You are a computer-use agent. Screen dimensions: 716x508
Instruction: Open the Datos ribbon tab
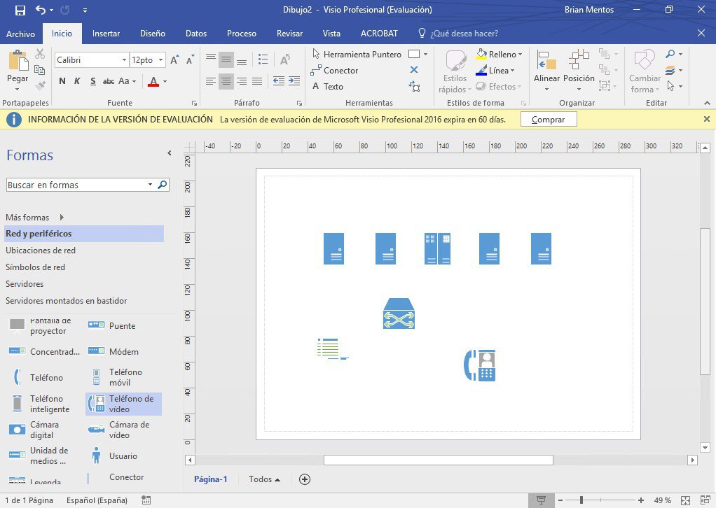pyautogui.click(x=196, y=34)
